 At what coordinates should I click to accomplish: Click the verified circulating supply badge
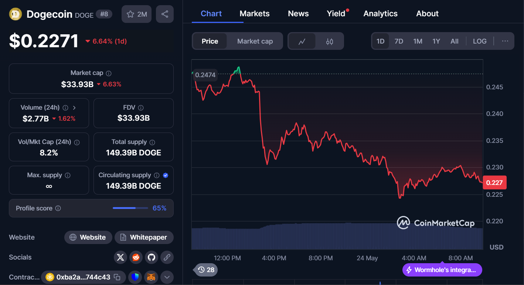(x=166, y=175)
